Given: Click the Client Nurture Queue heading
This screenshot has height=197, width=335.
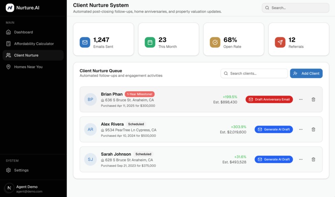Looking at the screenshot, I should click(101, 71).
